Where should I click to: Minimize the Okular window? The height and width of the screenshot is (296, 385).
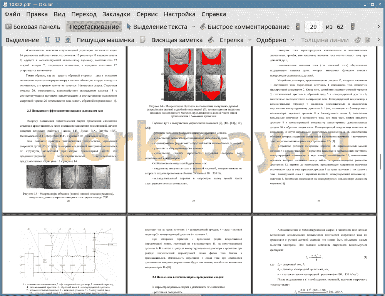click(365, 4)
